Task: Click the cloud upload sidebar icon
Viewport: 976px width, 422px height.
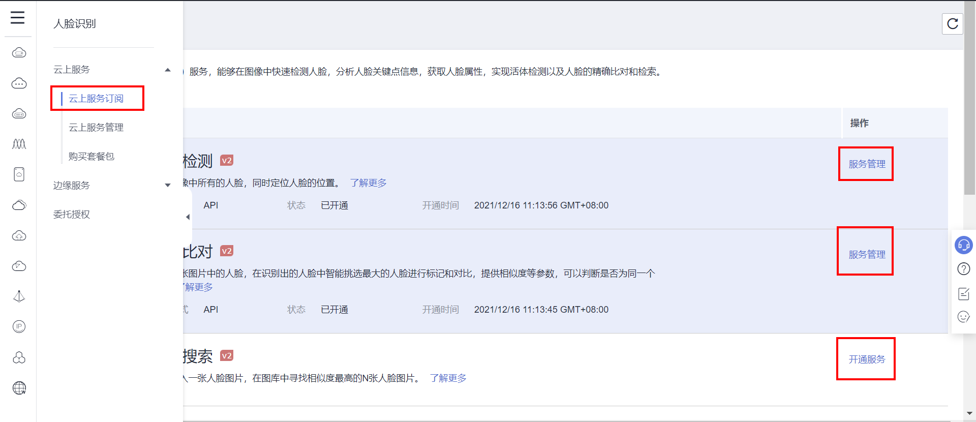Action: tap(19, 235)
